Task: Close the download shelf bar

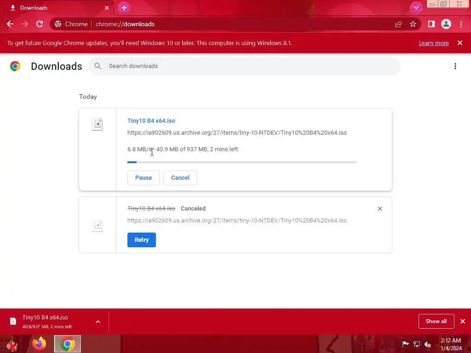Action: [x=463, y=321]
